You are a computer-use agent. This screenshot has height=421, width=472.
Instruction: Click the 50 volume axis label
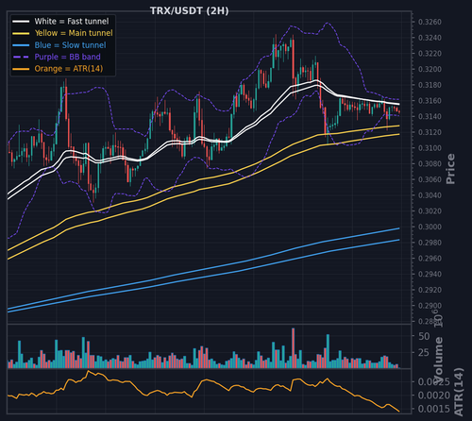tap(424, 336)
